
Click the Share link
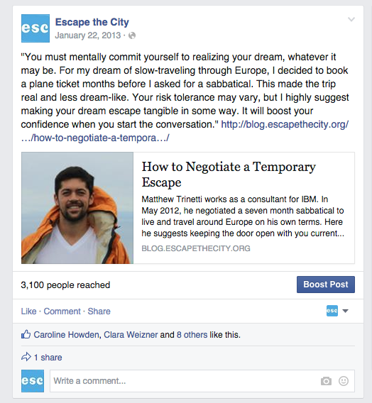click(x=99, y=311)
